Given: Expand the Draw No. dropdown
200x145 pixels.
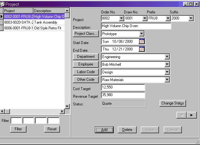Looking at the screenshot, I should (145, 18).
